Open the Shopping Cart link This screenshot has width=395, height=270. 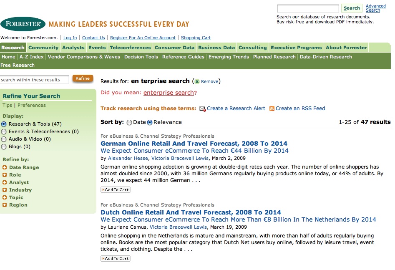pyautogui.click(x=196, y=38)
